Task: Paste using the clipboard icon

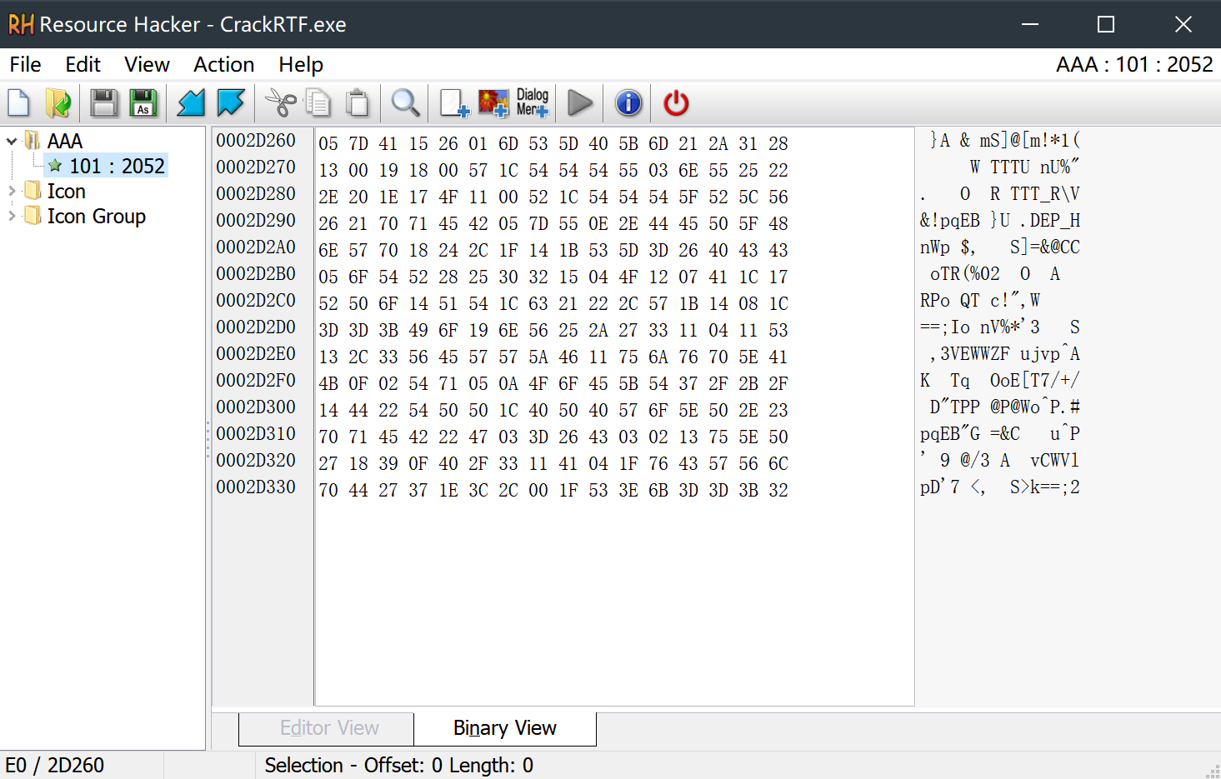Action: pyautogui.click(x=358, y=103)
